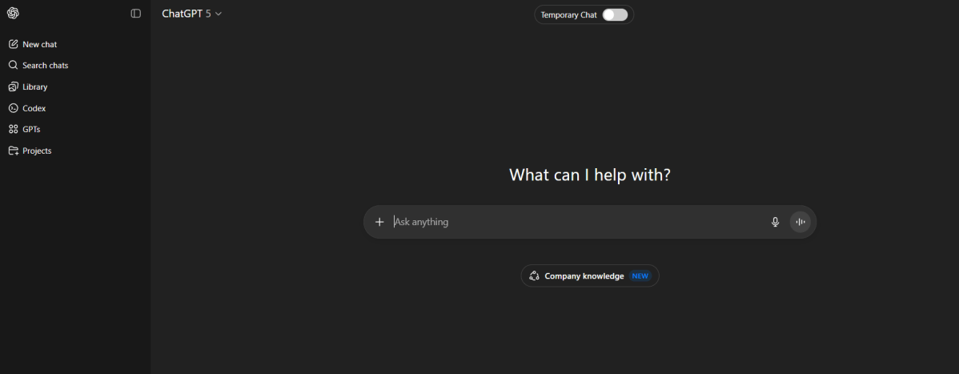The image size is (959, 374).
Task: Open Codex from the sidebar
Action: (34, 108)
